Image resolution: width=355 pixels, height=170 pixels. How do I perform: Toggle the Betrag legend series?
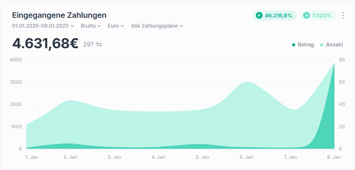(x=303, y=45)
